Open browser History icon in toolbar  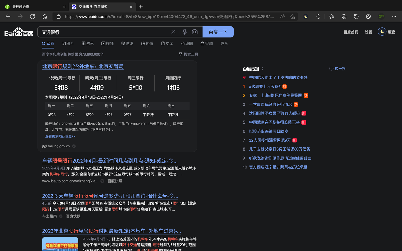pos(356,17)
